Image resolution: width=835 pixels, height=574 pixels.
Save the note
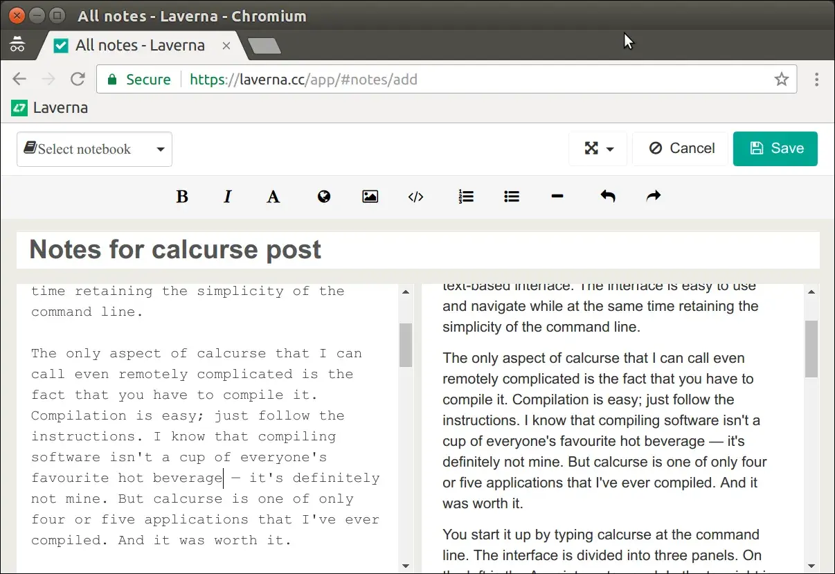click(775, 149)
